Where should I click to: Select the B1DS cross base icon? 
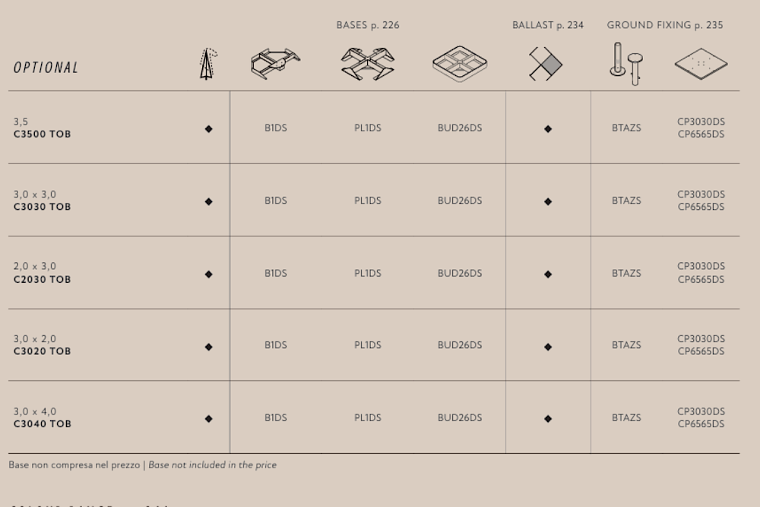pos(275,64)
